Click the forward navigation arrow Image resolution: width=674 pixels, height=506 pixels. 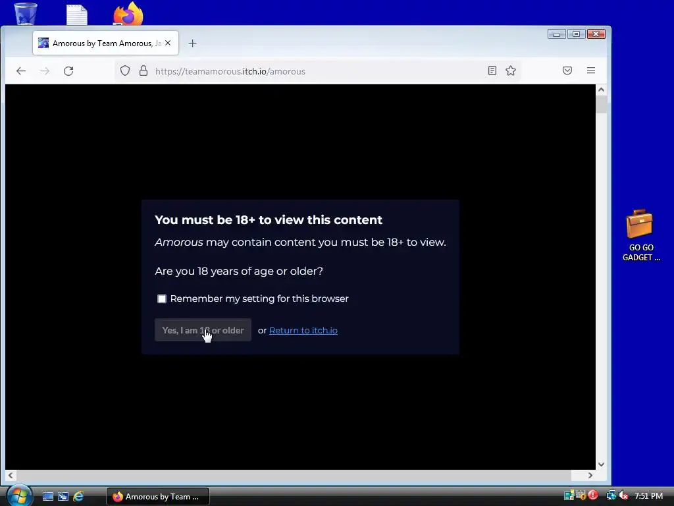[45, 71]
